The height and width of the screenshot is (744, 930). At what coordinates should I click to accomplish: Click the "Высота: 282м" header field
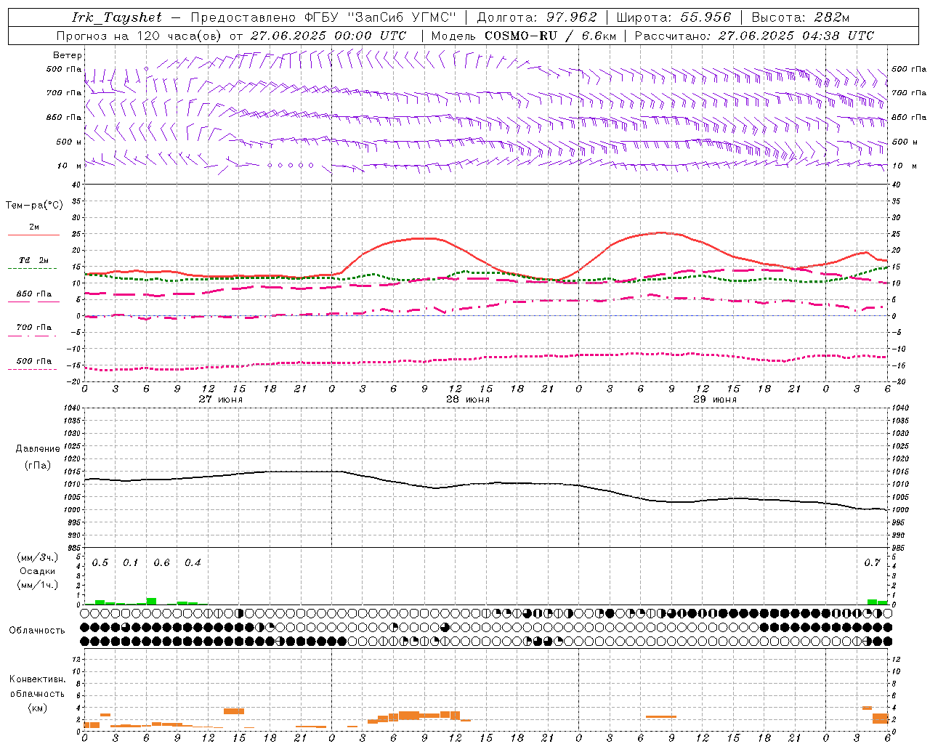pyautogui.click(x=801, y=17)
